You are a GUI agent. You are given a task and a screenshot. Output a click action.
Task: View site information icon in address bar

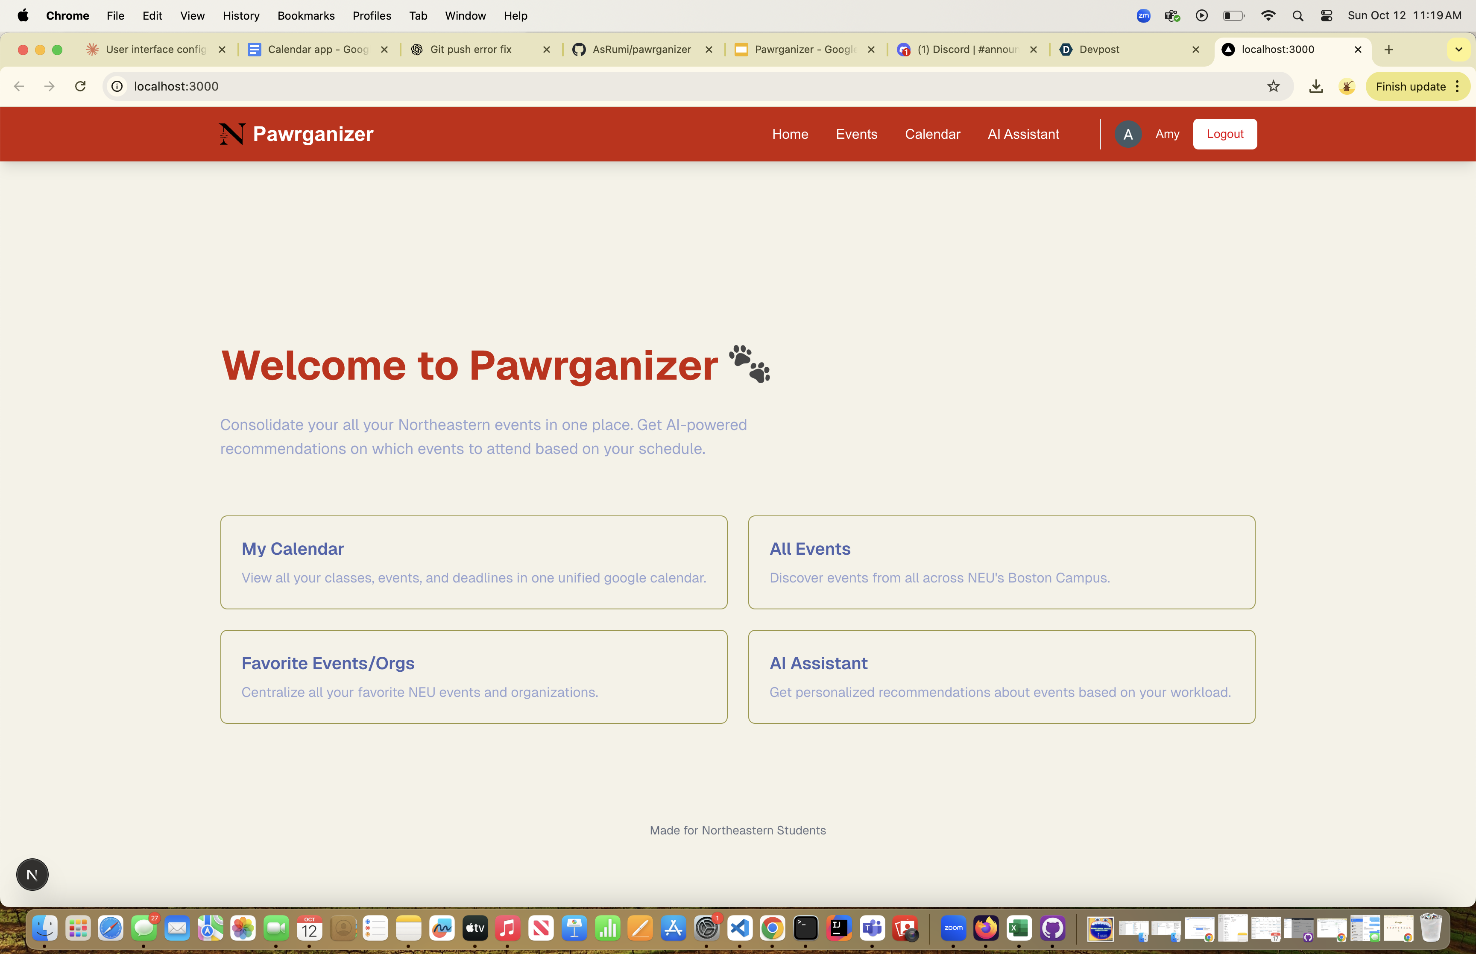pos(117,86)
